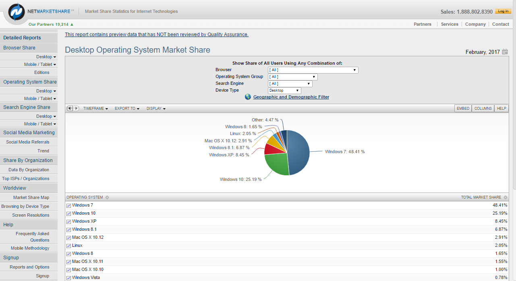The width and height of the screenshot is (516, 281).
Task: Click the NetMarketShare logo icon
Action: click(17, 12)
